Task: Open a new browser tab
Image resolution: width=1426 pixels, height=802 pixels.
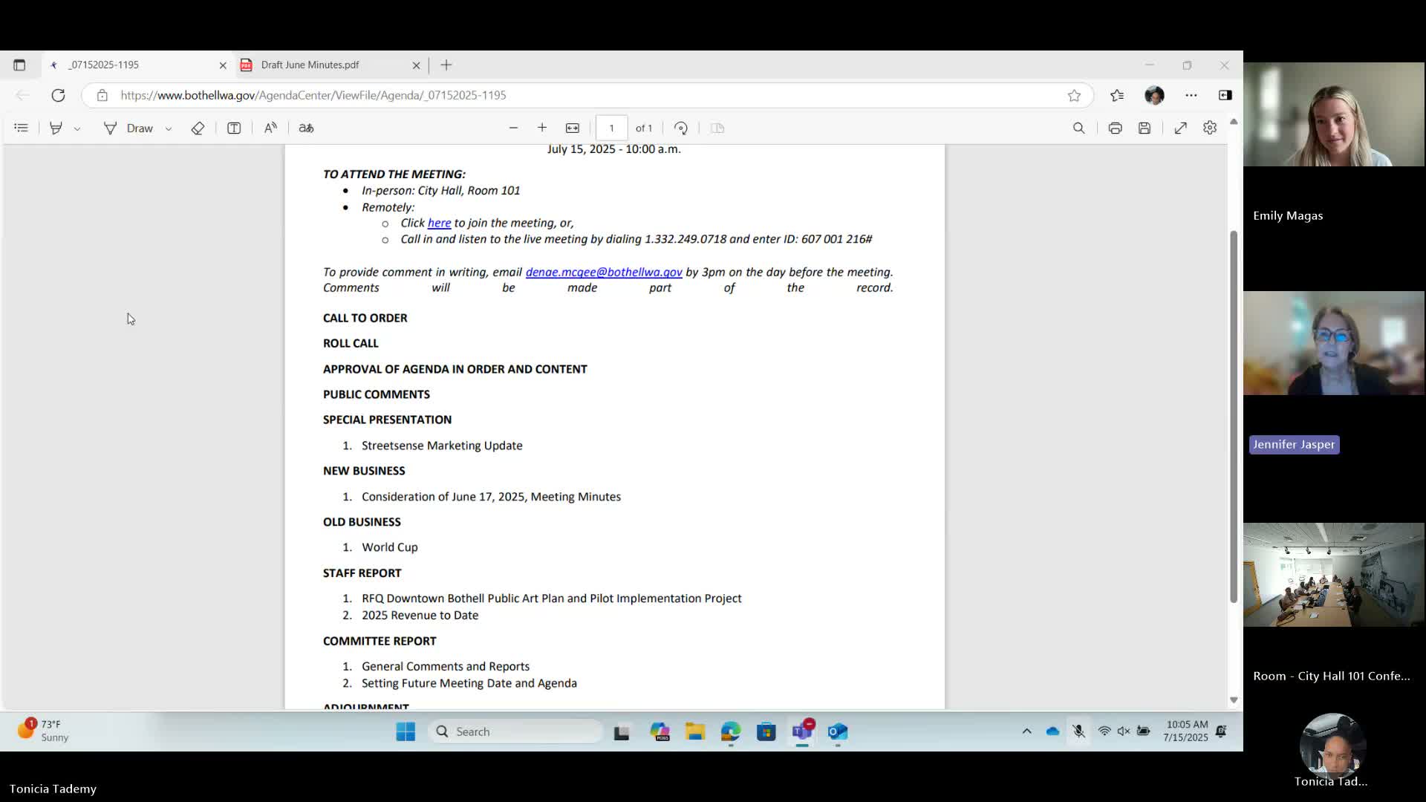Action: (446, 65)
